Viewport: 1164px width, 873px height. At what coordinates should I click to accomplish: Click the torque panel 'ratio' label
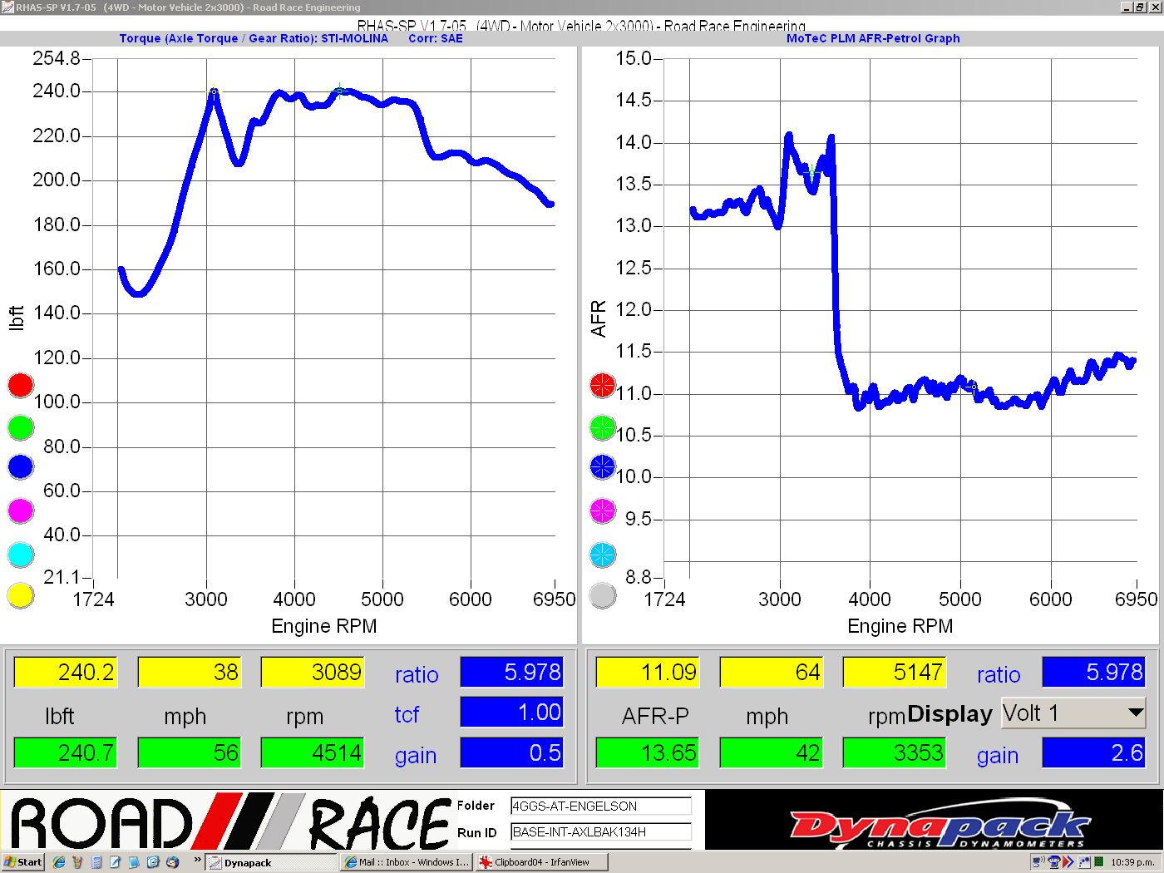click(x=416, y=674)
